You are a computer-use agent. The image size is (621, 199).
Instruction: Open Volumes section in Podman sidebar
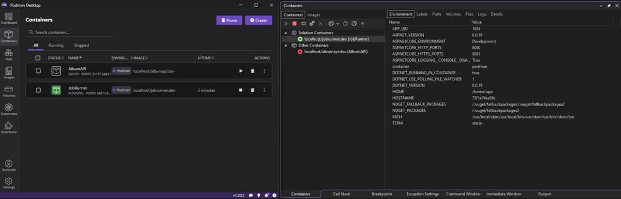[8, 91]
